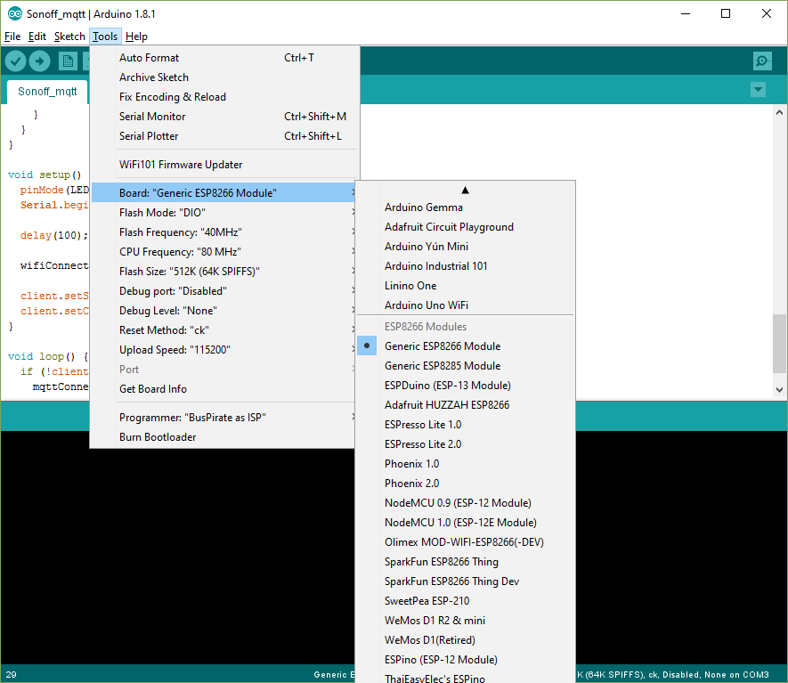This screenshot has height=683, width=788.
Task: Choose ESPresso Lite 1.0 board
Action: (466, 425)
